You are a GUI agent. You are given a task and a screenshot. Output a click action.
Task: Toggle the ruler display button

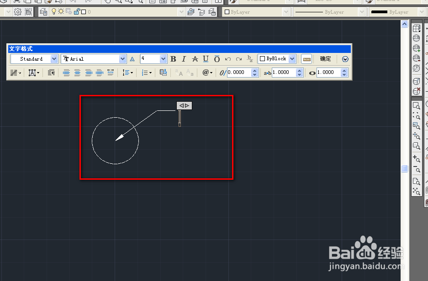point(307,59)
